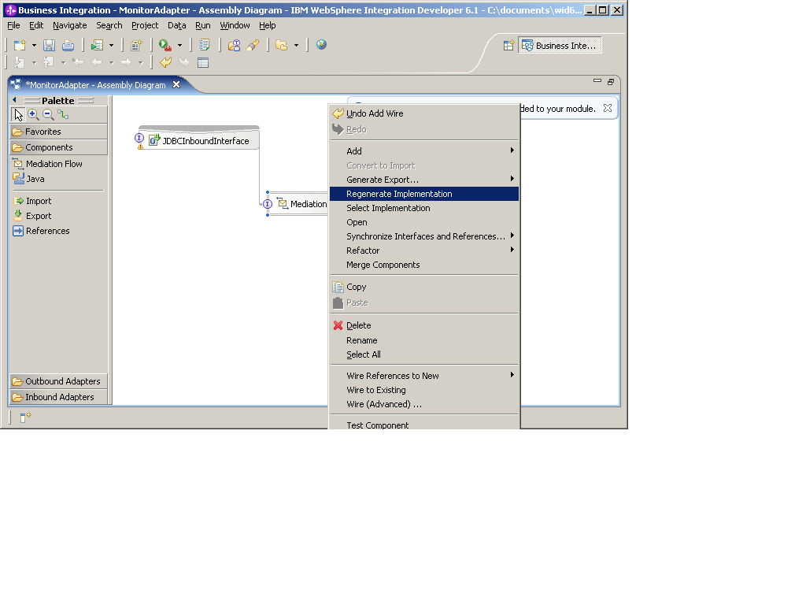Open Wire References to New submenu
This screenshot has height=605, width=806.
point(424,376)
